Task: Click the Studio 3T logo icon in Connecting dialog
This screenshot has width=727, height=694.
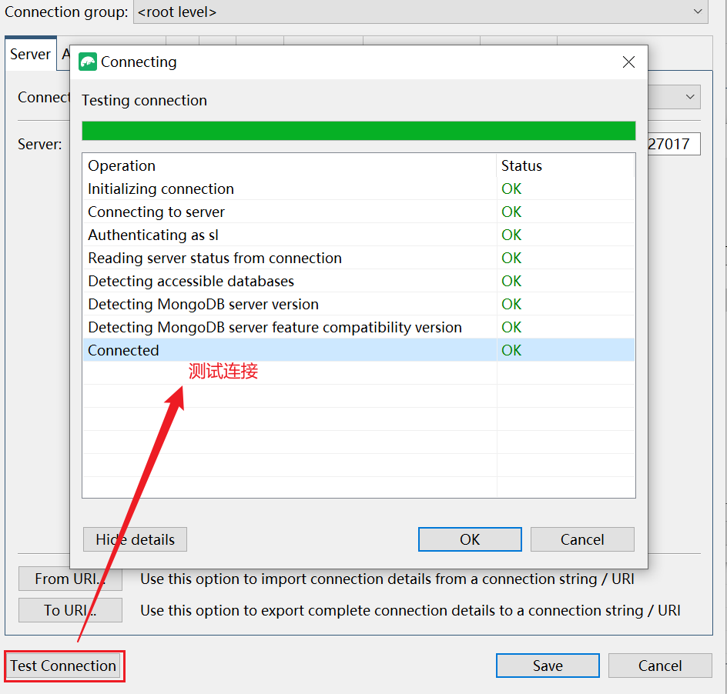Action: (88, 62)
